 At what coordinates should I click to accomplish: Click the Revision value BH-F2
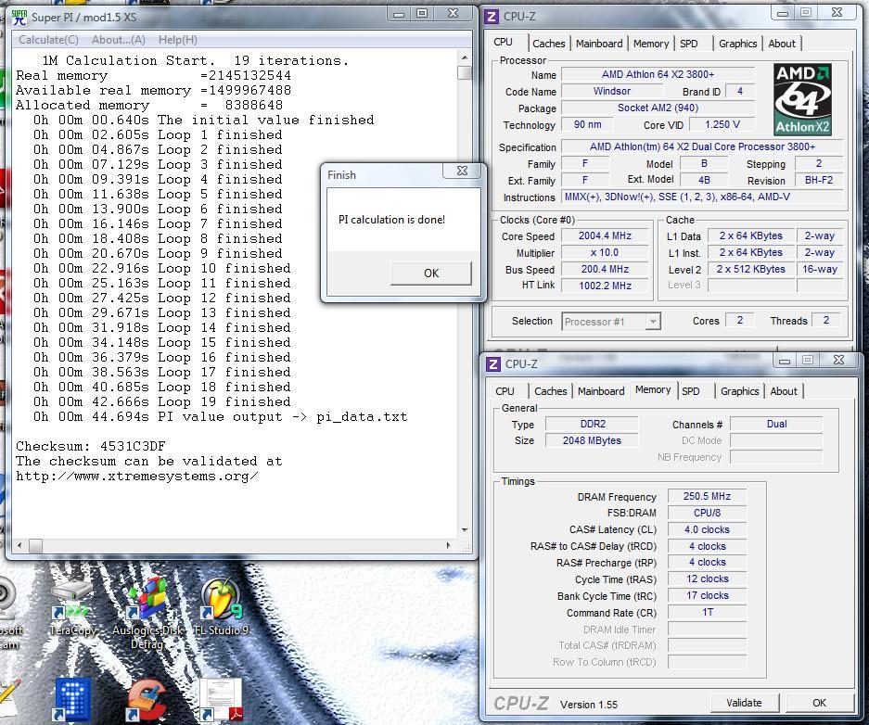click(819, 180)
